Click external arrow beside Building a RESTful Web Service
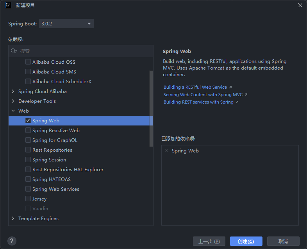The height and width of the screenshot is (249, 307). tap(230, 87)
